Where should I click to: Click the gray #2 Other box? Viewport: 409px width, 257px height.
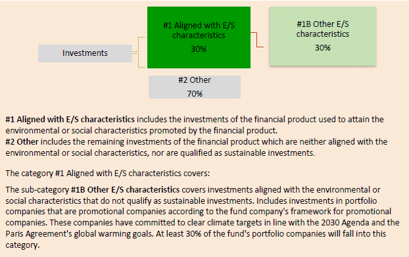pyautogui.click(x=195, y=87)
